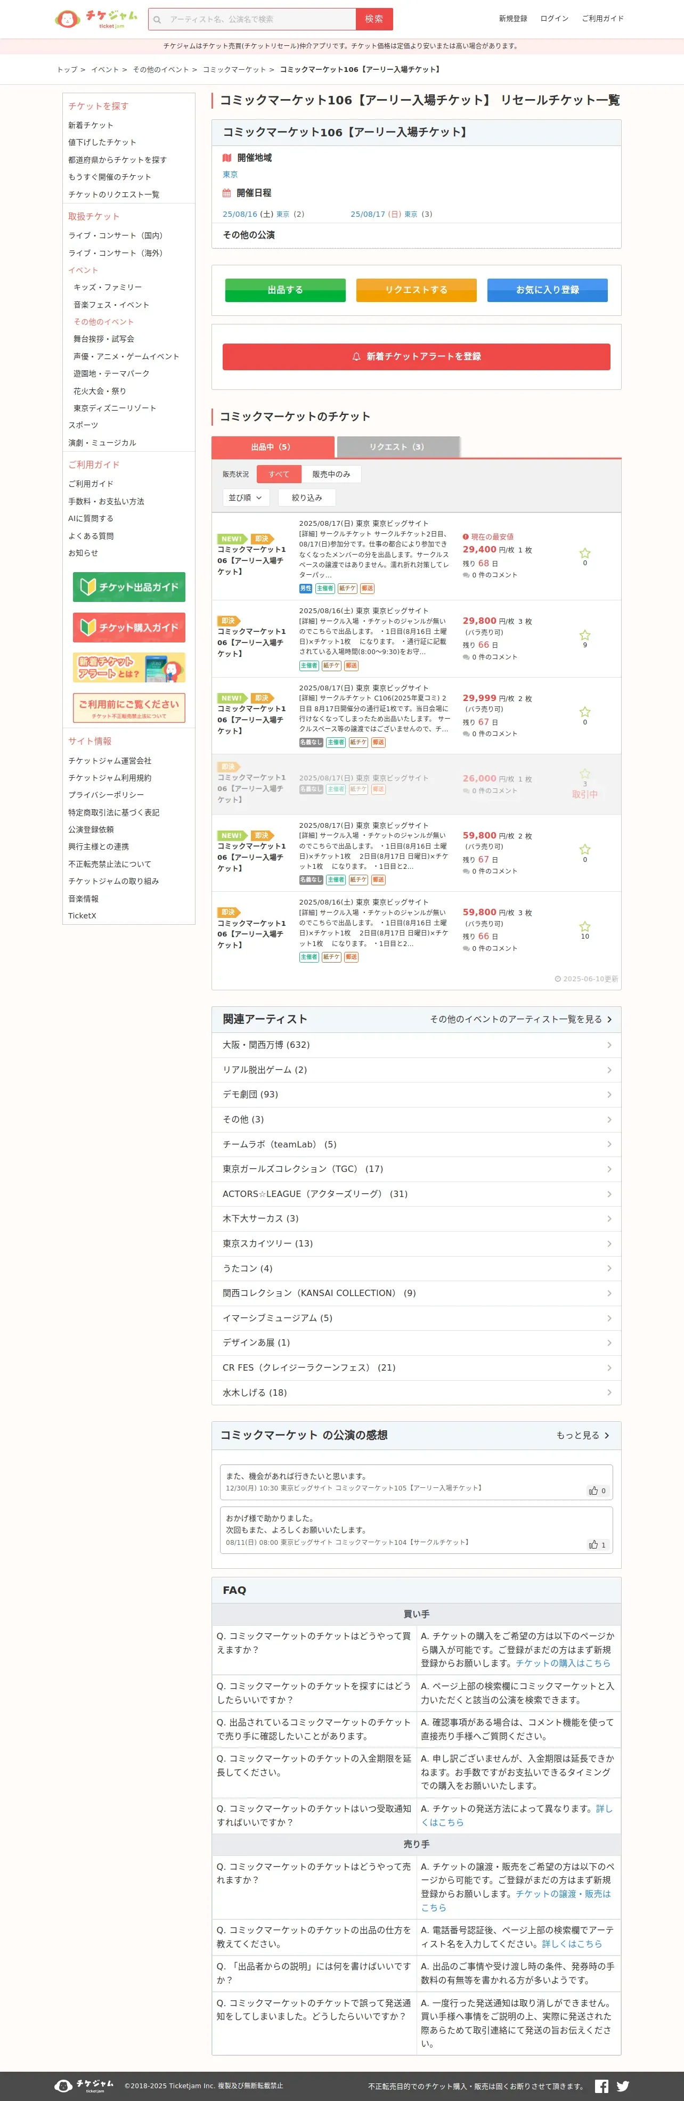Like the review starting 'おかげ様で助かりました'
Screen dimensions: 684x2101
[598, 1544]
